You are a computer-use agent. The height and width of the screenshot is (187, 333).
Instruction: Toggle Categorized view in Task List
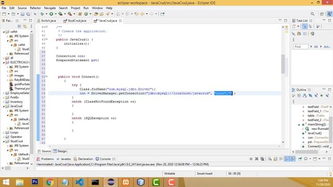304,26
